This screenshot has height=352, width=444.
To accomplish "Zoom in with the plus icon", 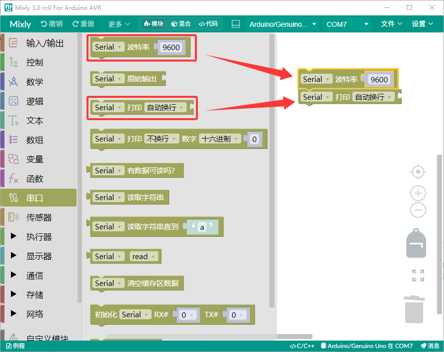I will tap(418, 194).
